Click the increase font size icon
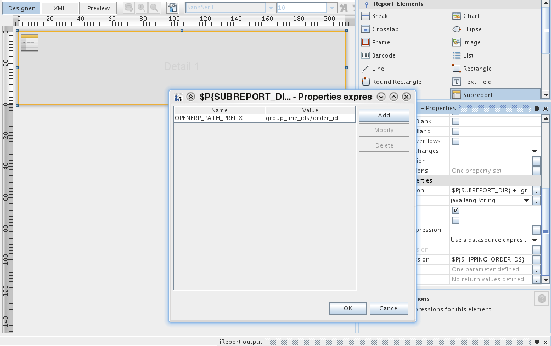The width and height of the screenshot is (551, 346). coord(344,8)
